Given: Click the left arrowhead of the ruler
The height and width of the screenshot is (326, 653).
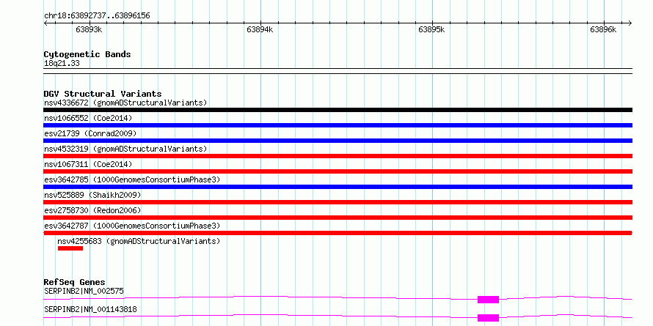Looking at the screenshot, I should [45, 23].
